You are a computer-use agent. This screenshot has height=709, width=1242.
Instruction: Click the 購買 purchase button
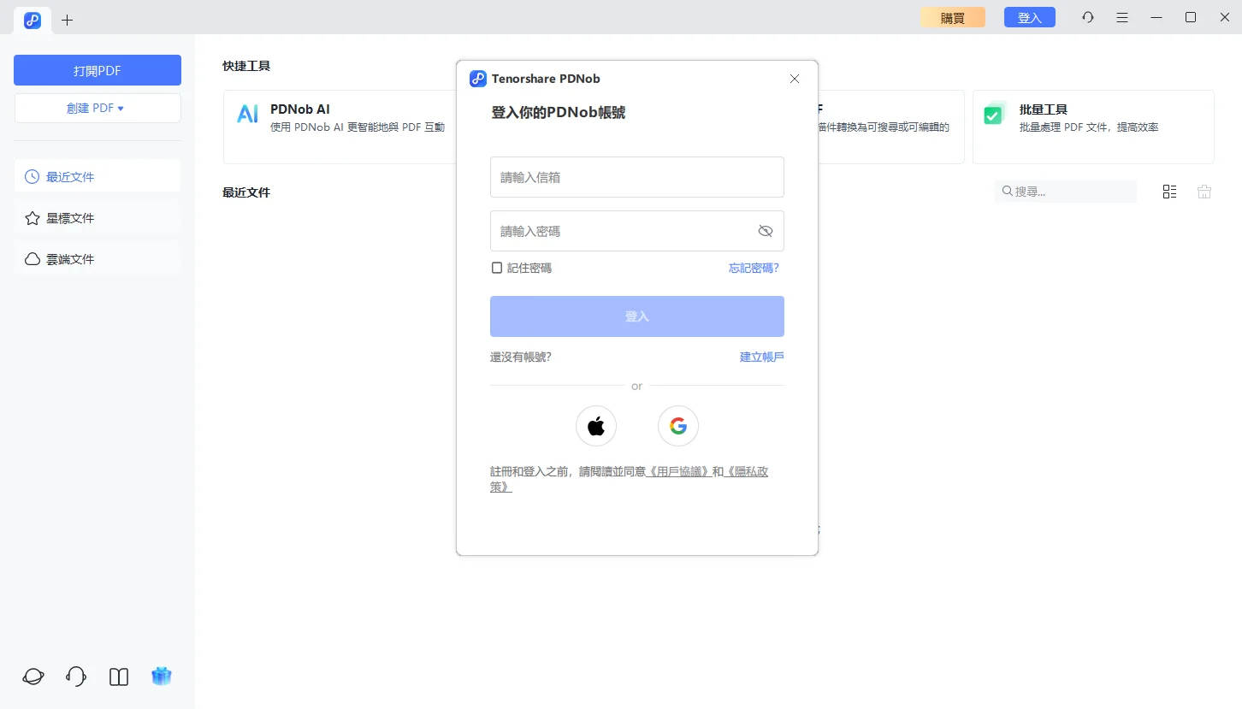[x=953, y=17]
